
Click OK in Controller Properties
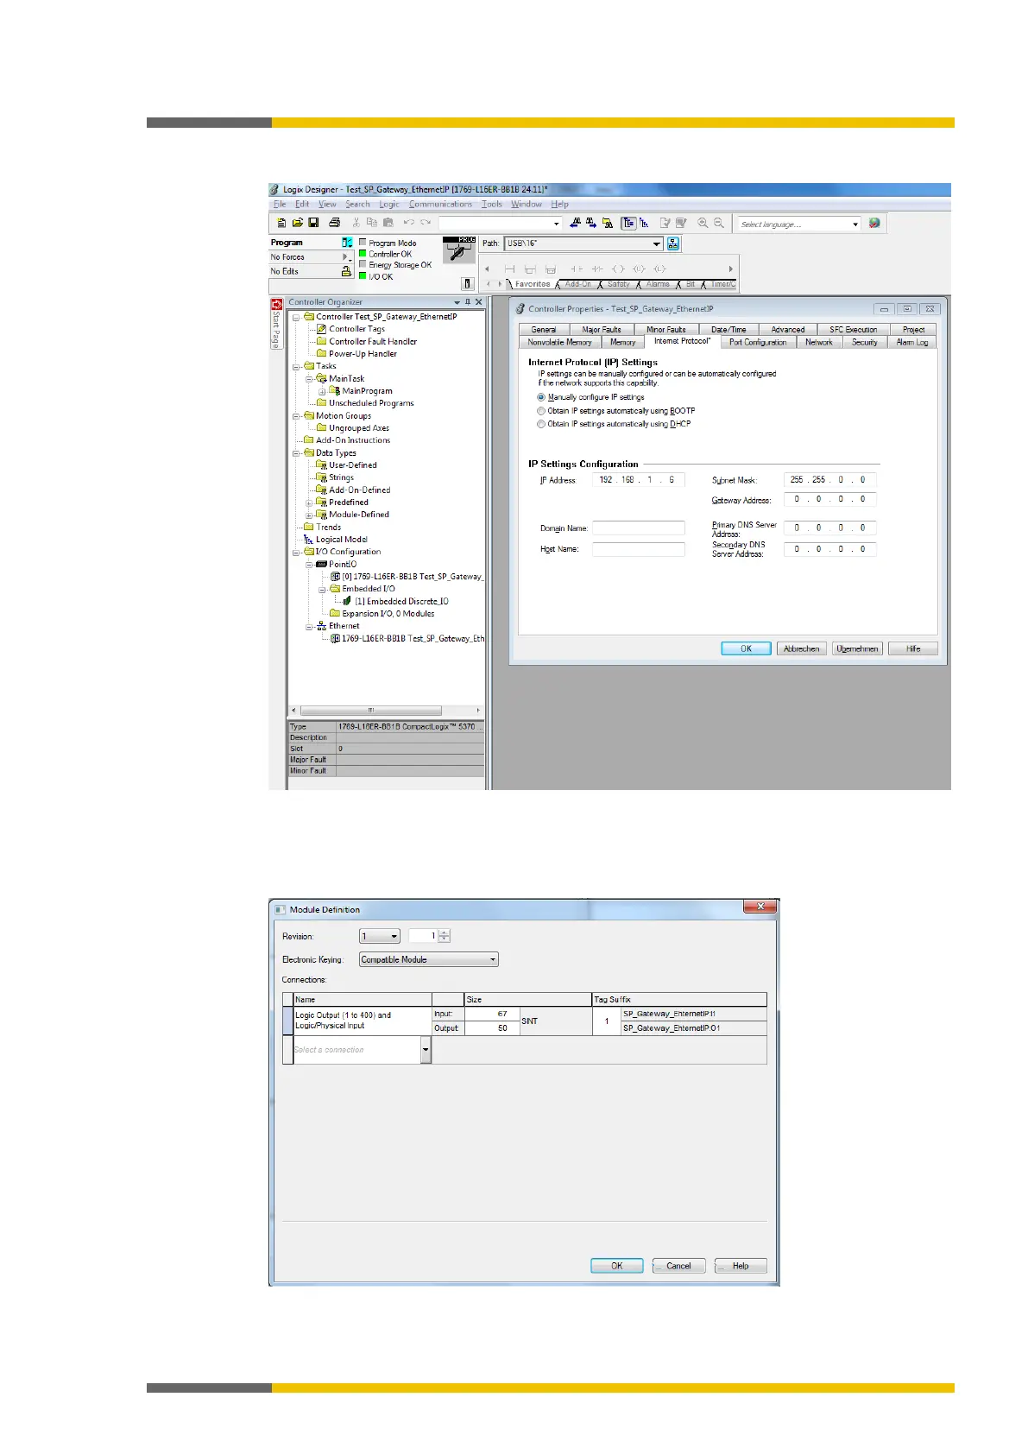coord(746,648)
